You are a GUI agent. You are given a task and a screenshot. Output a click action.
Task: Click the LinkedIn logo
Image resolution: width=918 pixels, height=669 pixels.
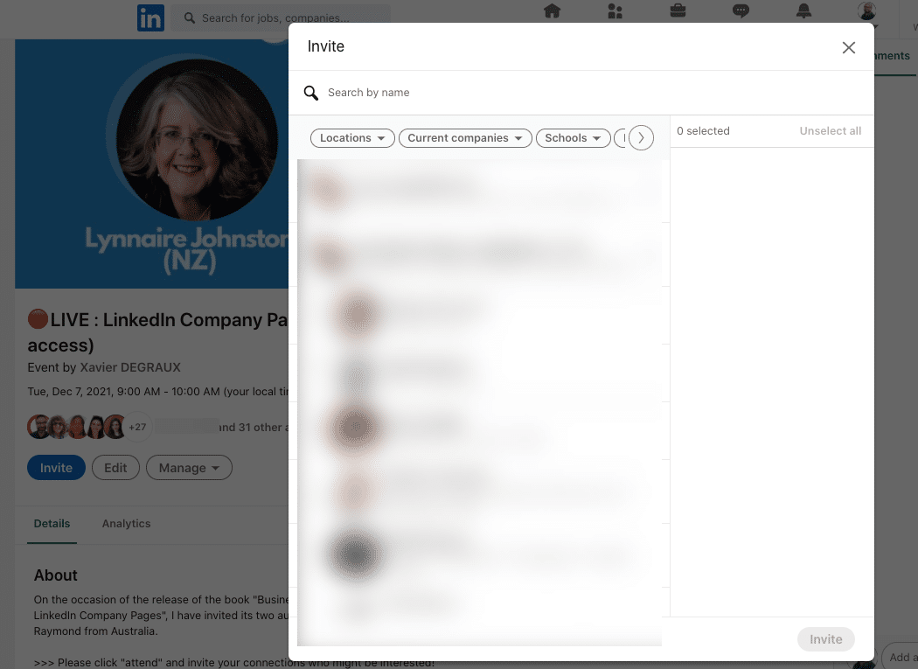coord(150,17)
